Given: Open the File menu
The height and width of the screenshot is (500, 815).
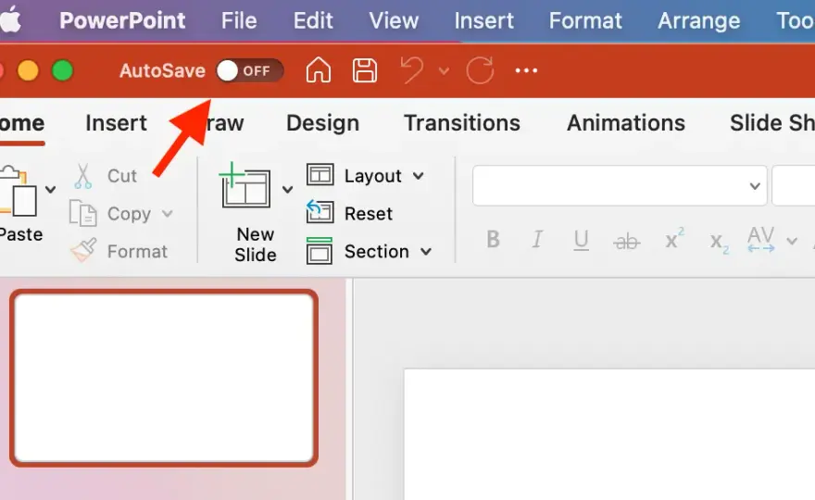Looking at the screenshot, I should click(239, 20).
